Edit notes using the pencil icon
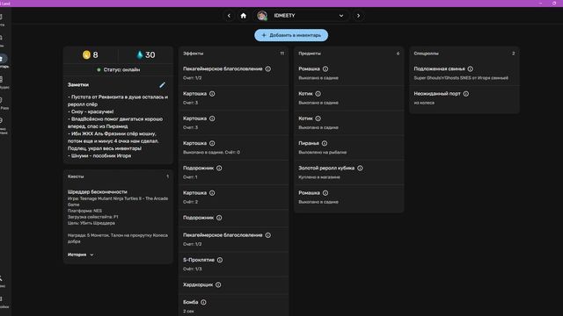This screenshot has height=316, width=563. 162,85
